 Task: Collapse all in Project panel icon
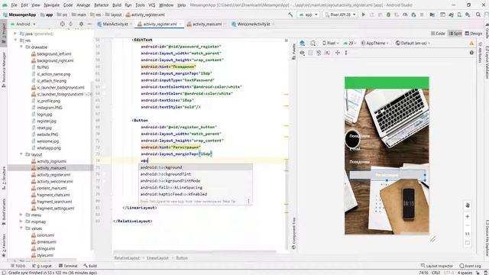coord(71,24)
